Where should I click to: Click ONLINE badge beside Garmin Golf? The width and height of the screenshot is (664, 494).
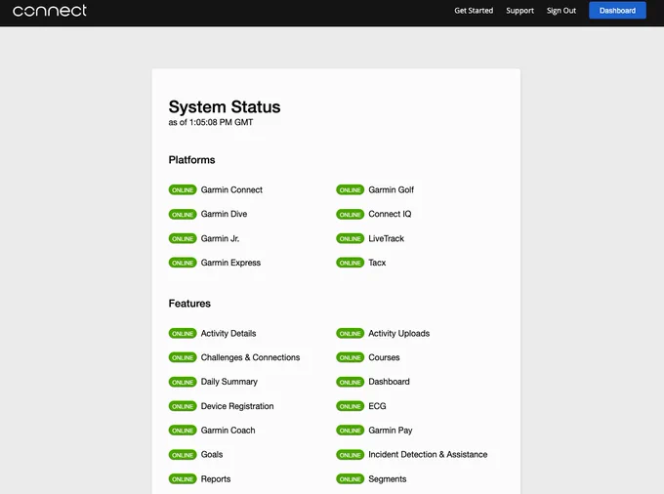click(x=351, y=190)
